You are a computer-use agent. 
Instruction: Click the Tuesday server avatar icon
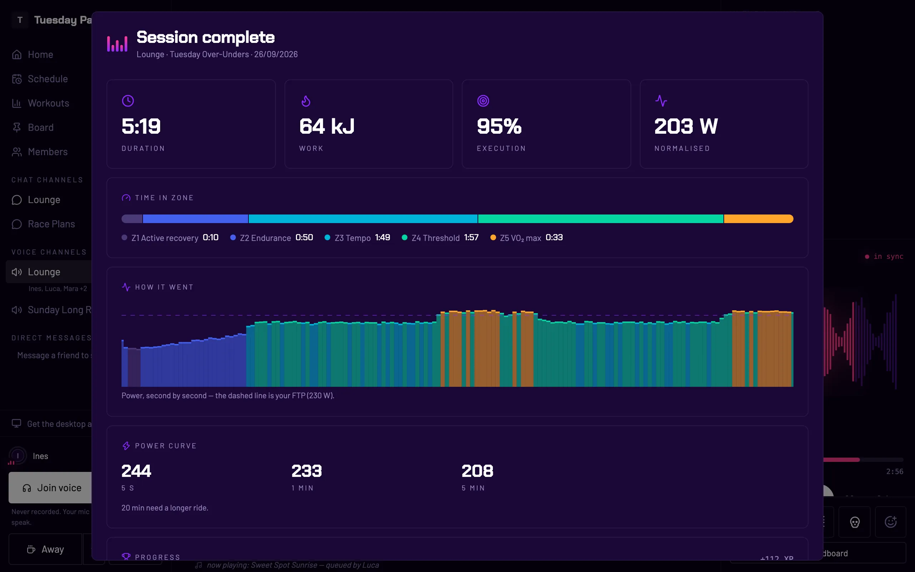(20, 20)
